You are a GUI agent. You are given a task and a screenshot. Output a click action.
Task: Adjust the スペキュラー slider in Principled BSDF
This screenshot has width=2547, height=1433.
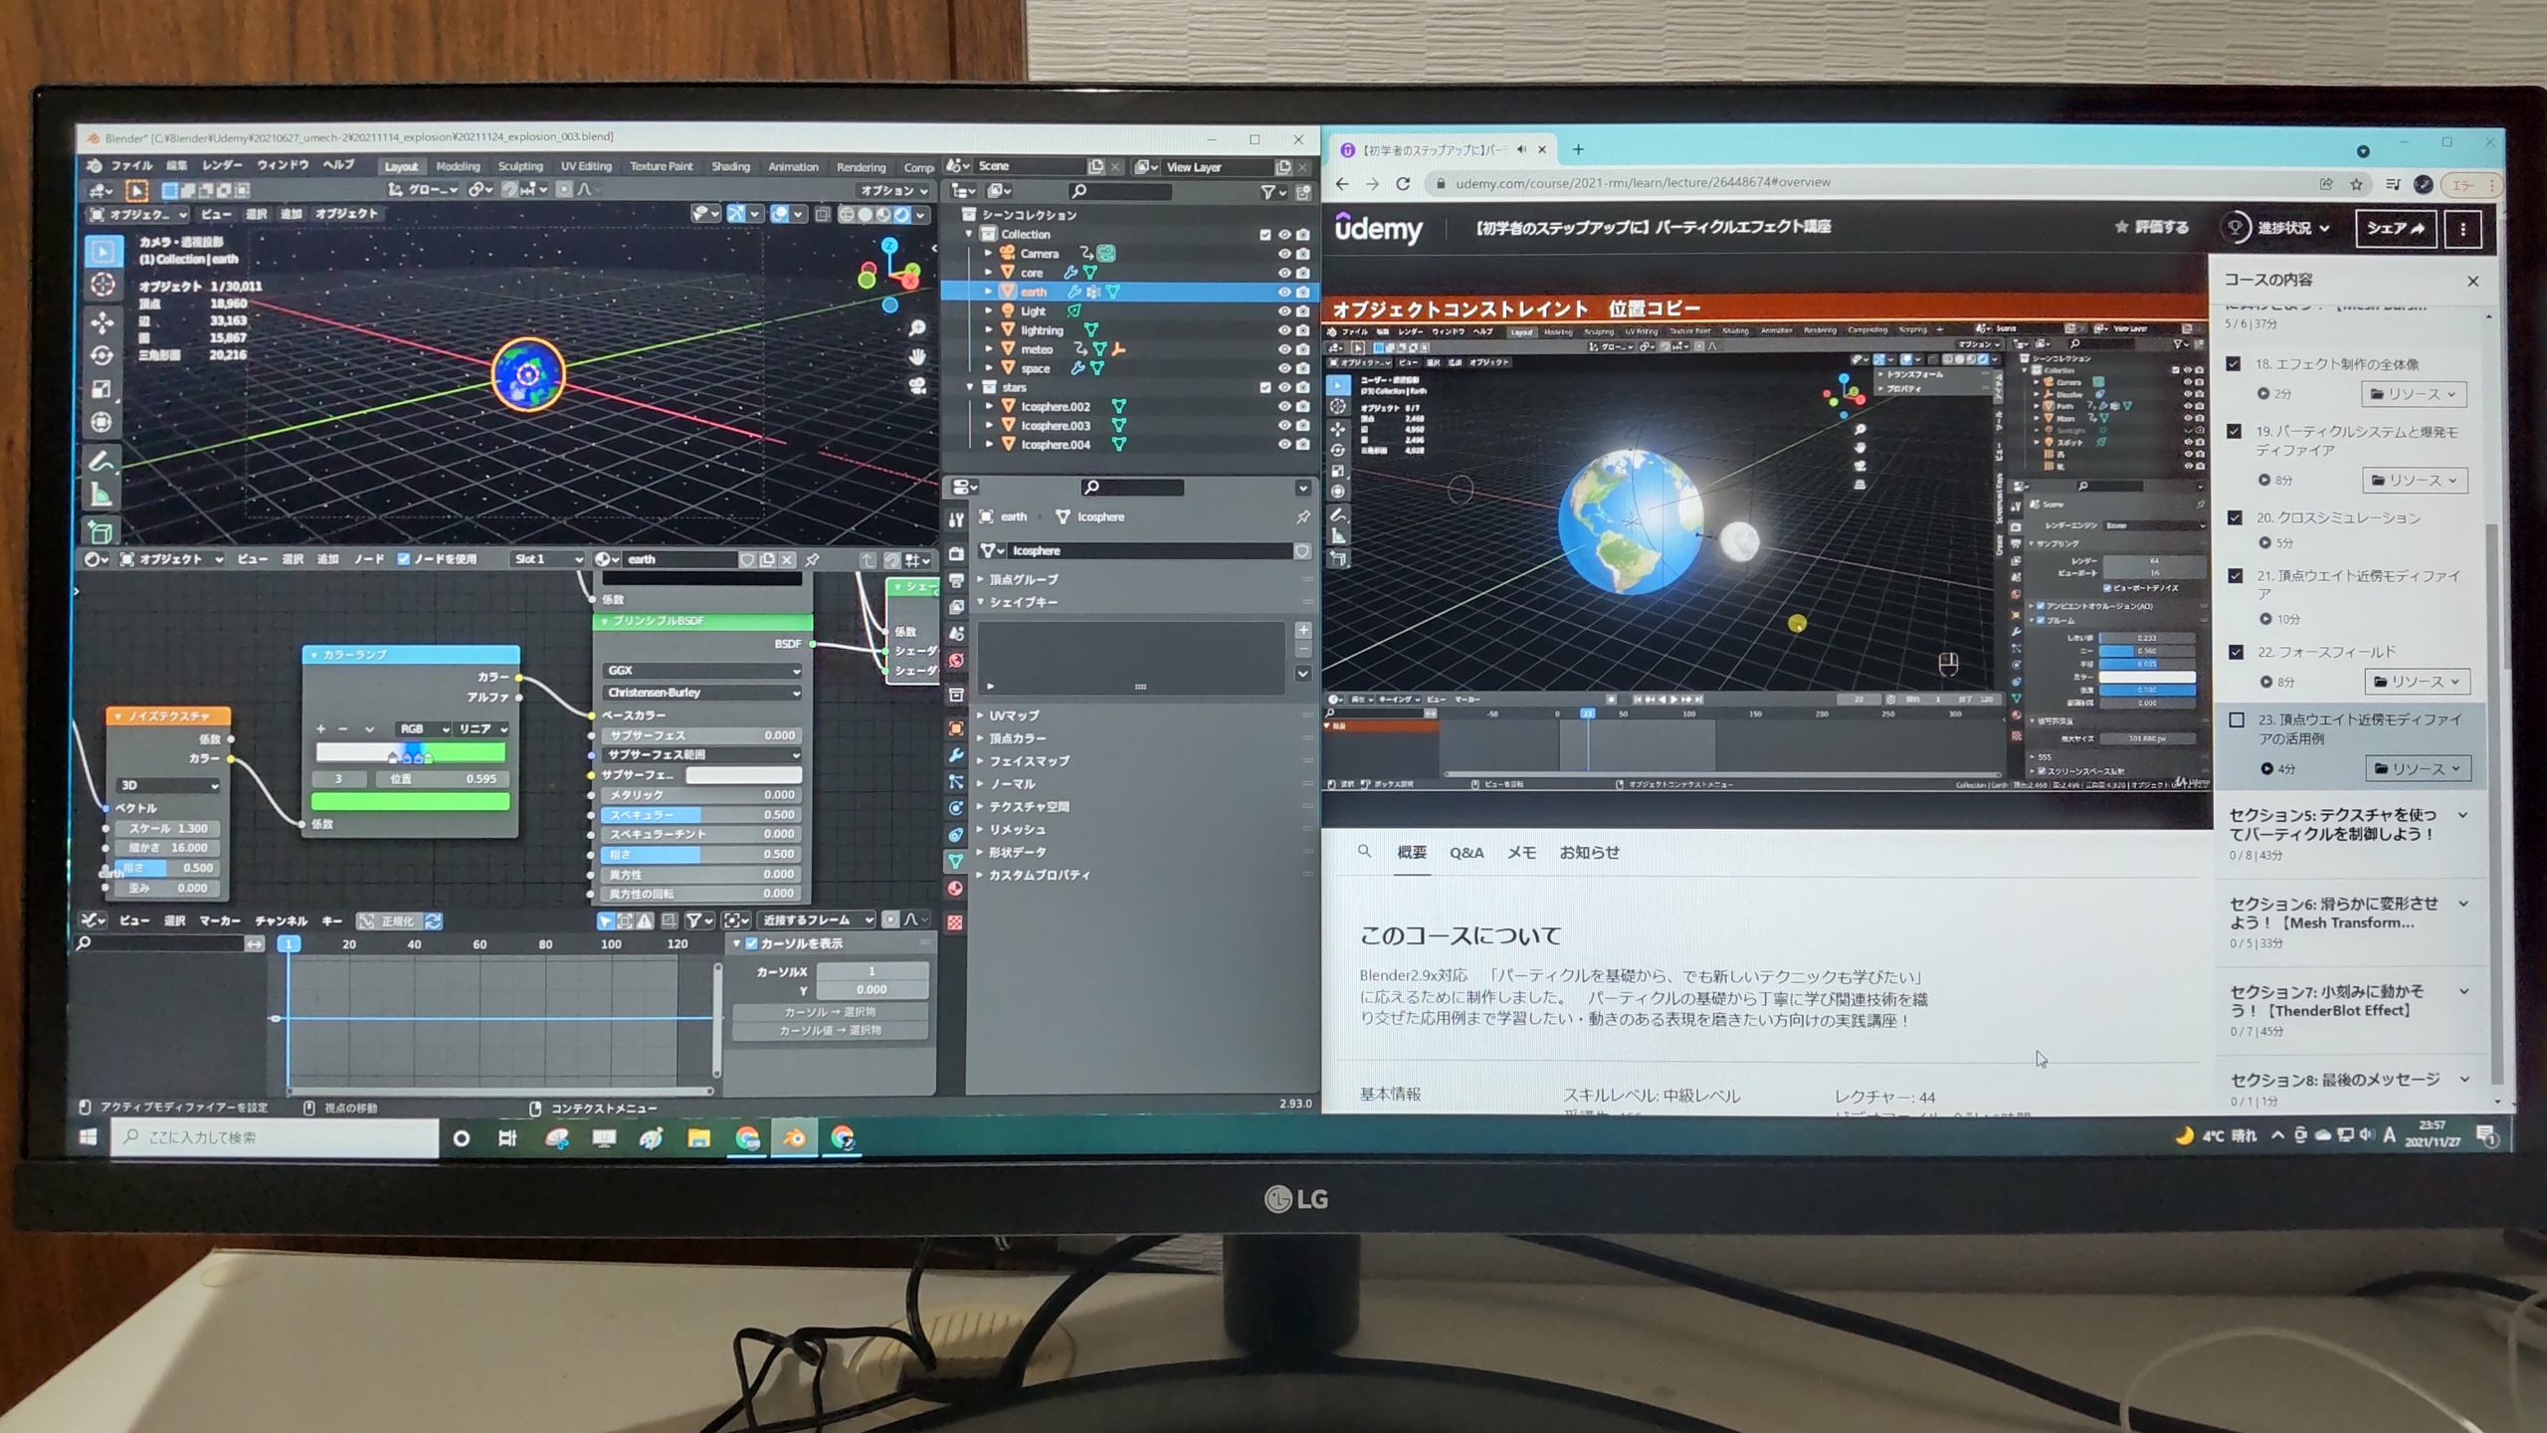[x=701, y=815]
